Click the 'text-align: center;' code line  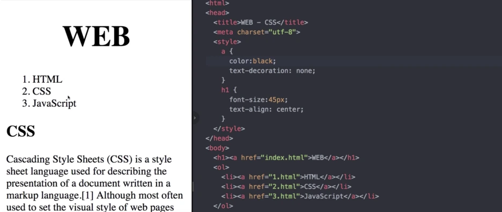(x=266, y=109)
